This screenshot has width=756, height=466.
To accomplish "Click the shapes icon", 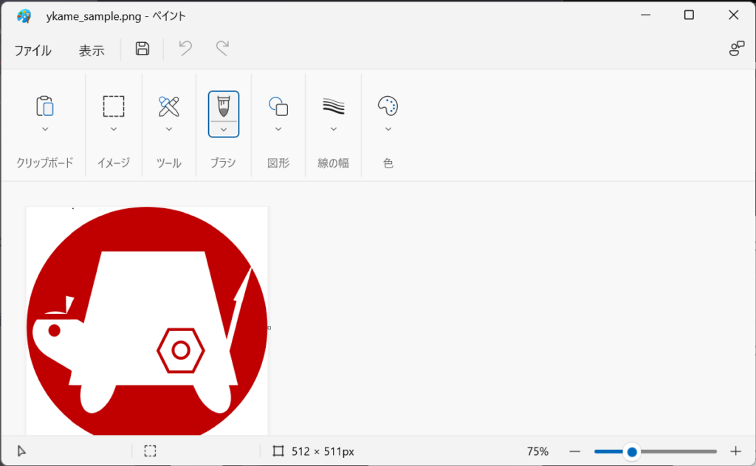I will pos(278,106).
